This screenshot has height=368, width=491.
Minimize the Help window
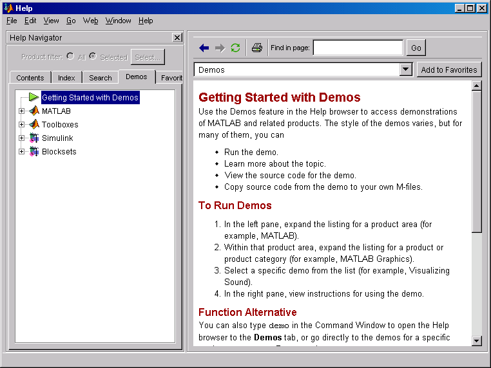coord(459,8)
